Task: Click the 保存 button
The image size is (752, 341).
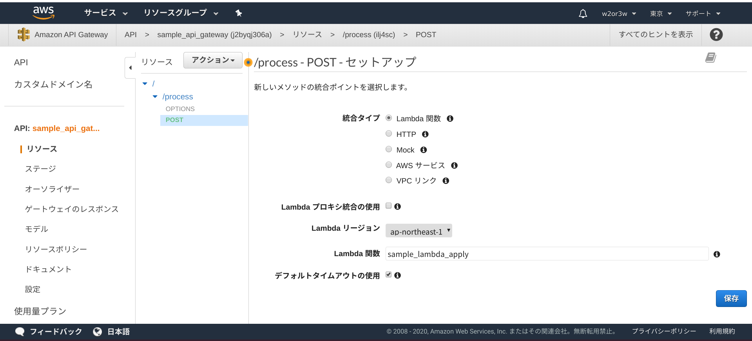Action: click(731, 299)
